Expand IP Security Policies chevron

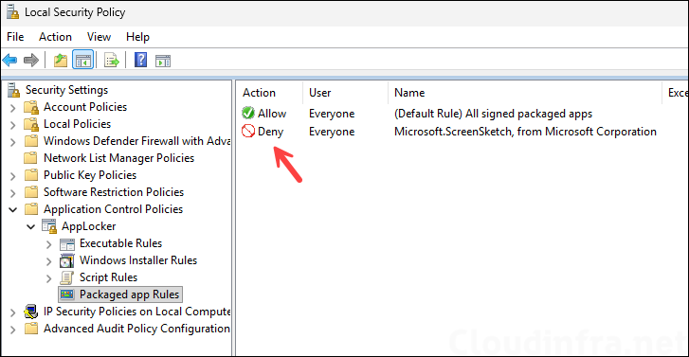coord(12,312)
